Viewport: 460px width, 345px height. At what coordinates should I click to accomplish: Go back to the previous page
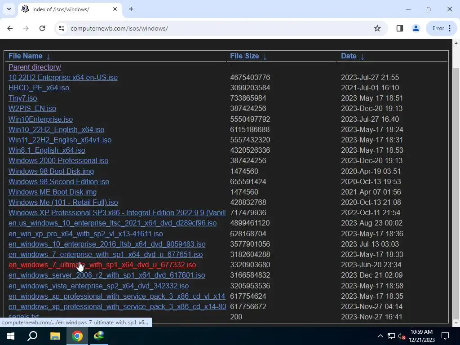10,28
